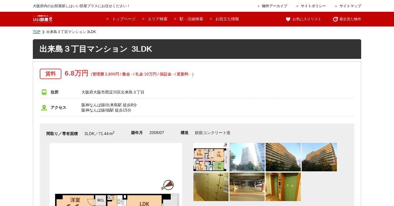Click the 鉄筋コンクリート造 structure value

point(213,133)
